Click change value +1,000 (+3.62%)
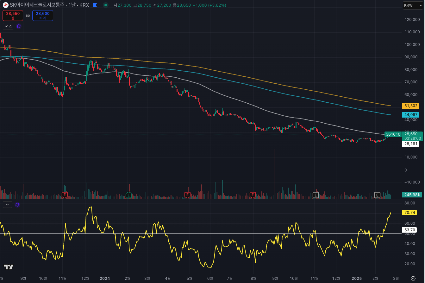 (209, 5)
